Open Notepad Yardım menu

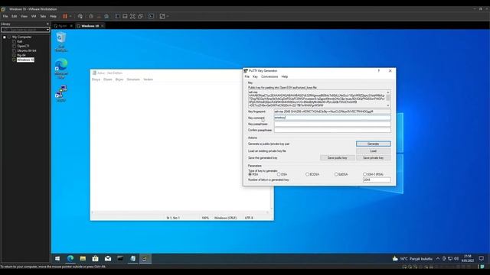148,79
